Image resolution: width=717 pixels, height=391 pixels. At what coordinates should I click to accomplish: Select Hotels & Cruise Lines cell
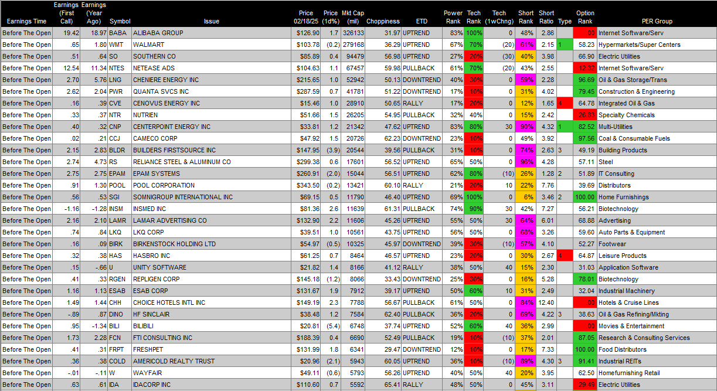[656, 302]
